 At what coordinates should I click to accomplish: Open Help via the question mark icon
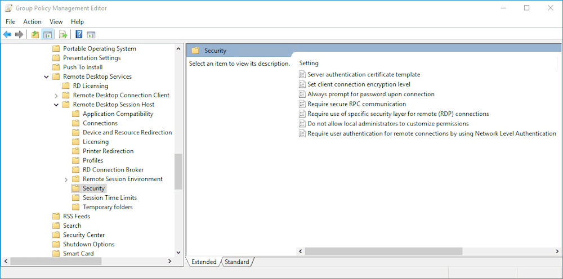79,34
